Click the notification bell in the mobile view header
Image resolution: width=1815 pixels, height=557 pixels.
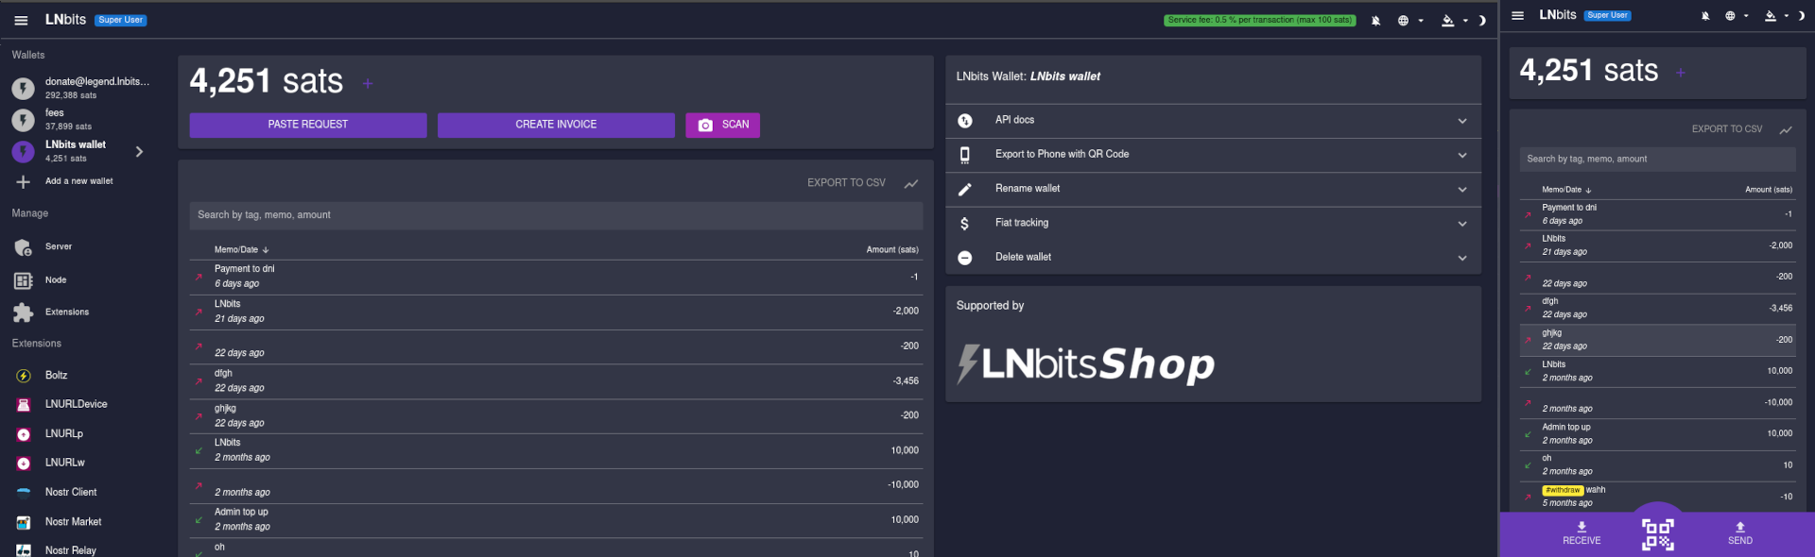[1705, 16]
